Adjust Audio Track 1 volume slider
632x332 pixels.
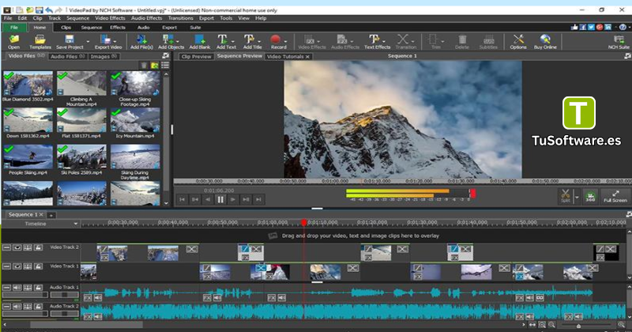coord(25,295)
